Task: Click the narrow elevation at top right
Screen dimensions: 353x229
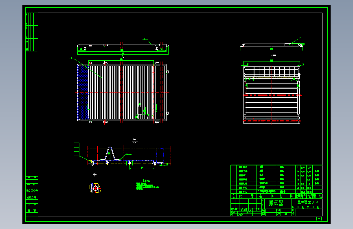Action: 272,45
